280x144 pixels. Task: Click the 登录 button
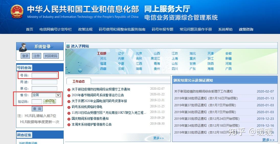(25, 56)
